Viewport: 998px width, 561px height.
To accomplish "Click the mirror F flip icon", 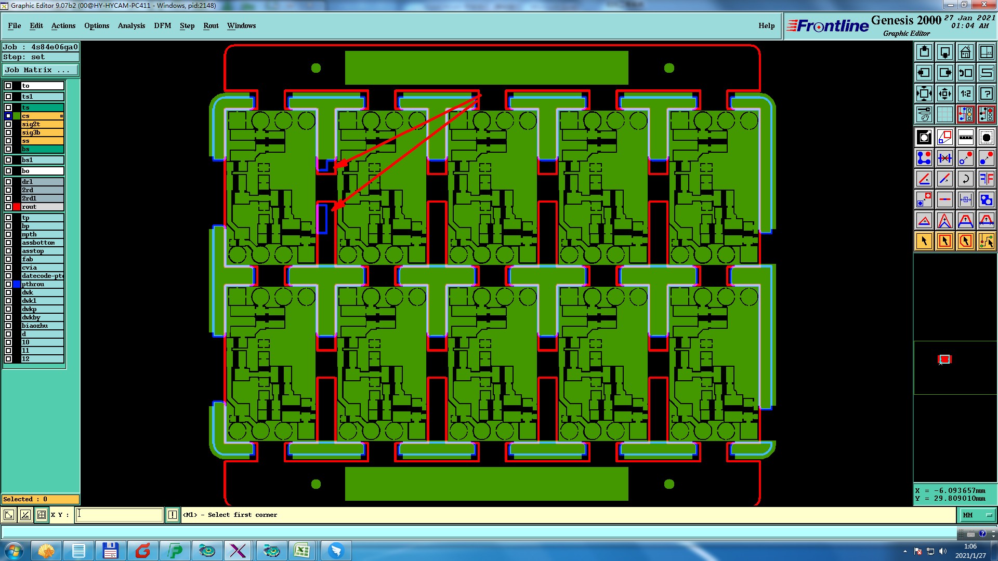I will [x=986, y=179].
